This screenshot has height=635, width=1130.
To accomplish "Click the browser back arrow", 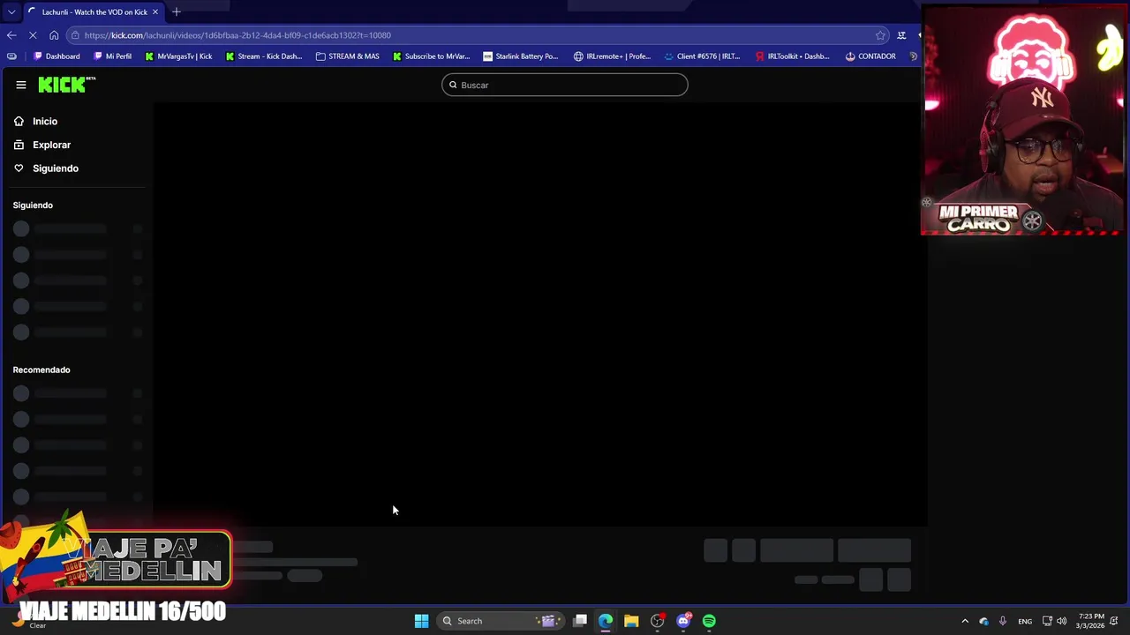I will (11, 35).
